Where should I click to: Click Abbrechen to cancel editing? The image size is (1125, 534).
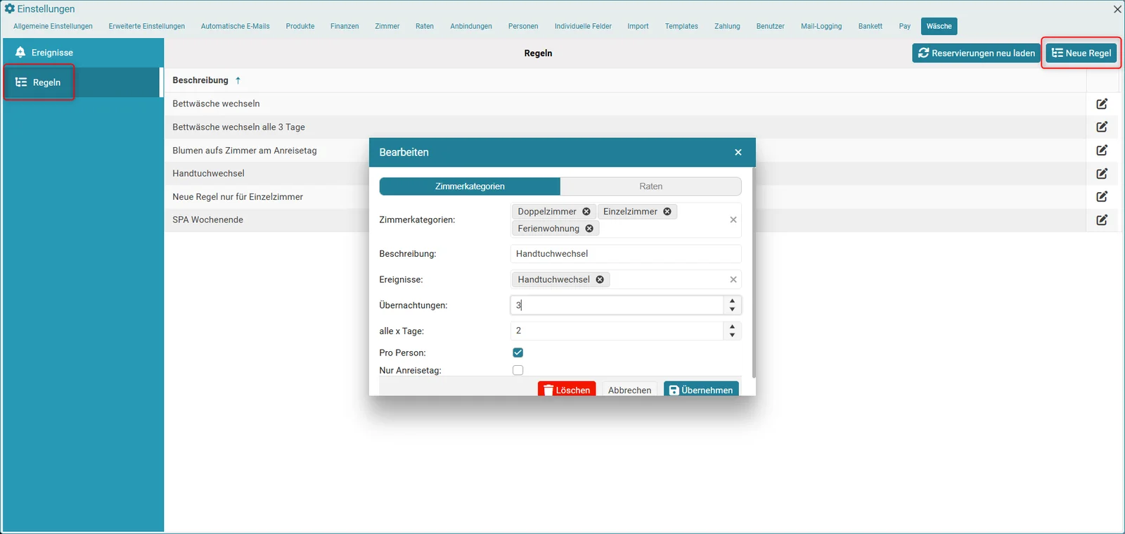coord(630,390)
